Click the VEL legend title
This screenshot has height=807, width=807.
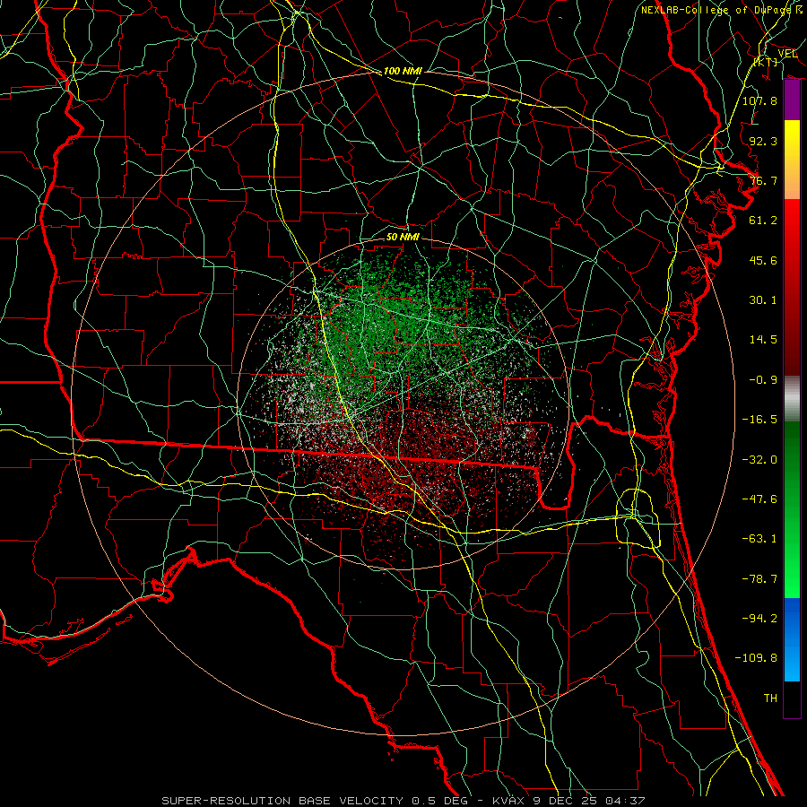coord(787,53)
